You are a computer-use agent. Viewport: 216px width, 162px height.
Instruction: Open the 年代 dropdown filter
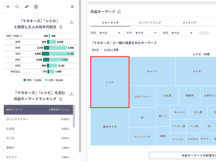(x=147, y=33)
